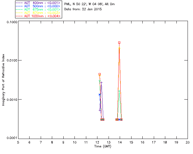The height and width of the screenshot is (154, 193).
Task: Click the x-axis tick label 19
Action: (176, 142)
